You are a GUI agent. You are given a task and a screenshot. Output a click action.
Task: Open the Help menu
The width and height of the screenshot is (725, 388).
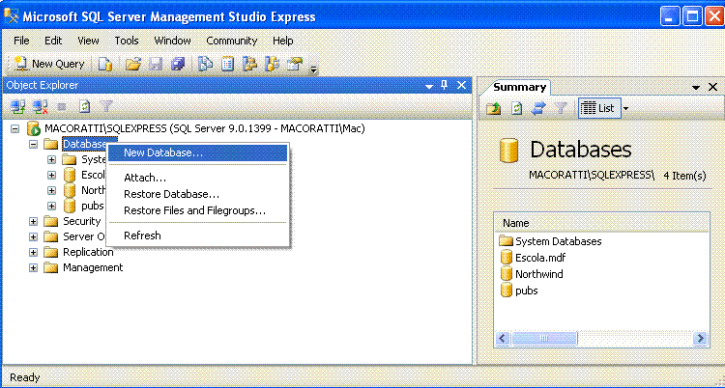pyautogui.click(x=282, y=41)
